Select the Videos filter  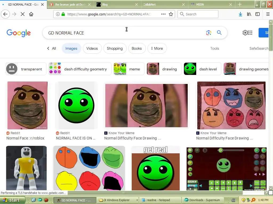[x=92, y=48]
